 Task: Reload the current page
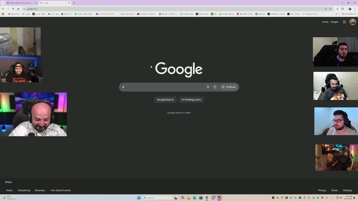13,9
